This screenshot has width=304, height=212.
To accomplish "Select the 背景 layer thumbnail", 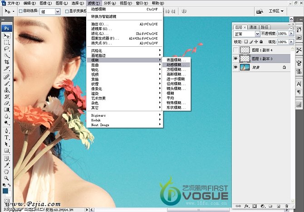I will [245, 67].
